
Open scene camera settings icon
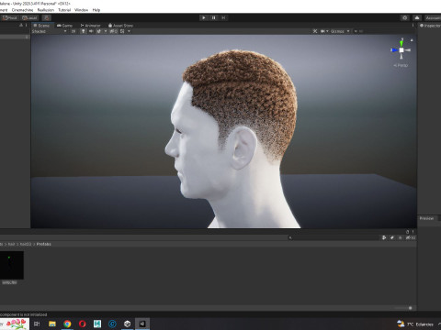(x=324, y=31)
